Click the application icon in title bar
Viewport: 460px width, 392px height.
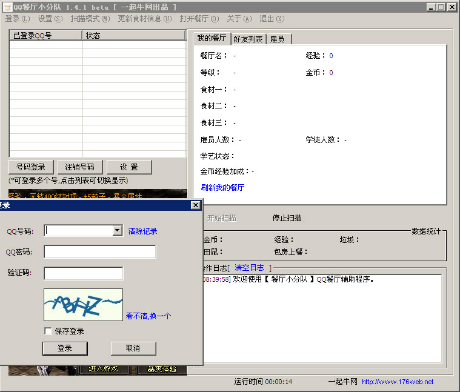[x=8, y=7]
